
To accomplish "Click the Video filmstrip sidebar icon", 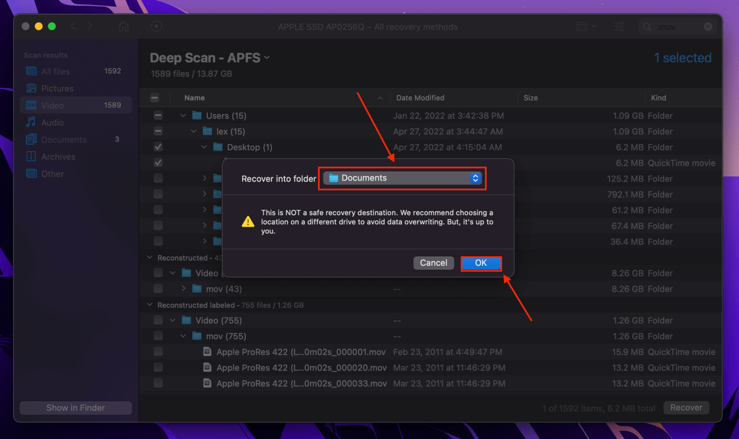I will tap(31, 105).
